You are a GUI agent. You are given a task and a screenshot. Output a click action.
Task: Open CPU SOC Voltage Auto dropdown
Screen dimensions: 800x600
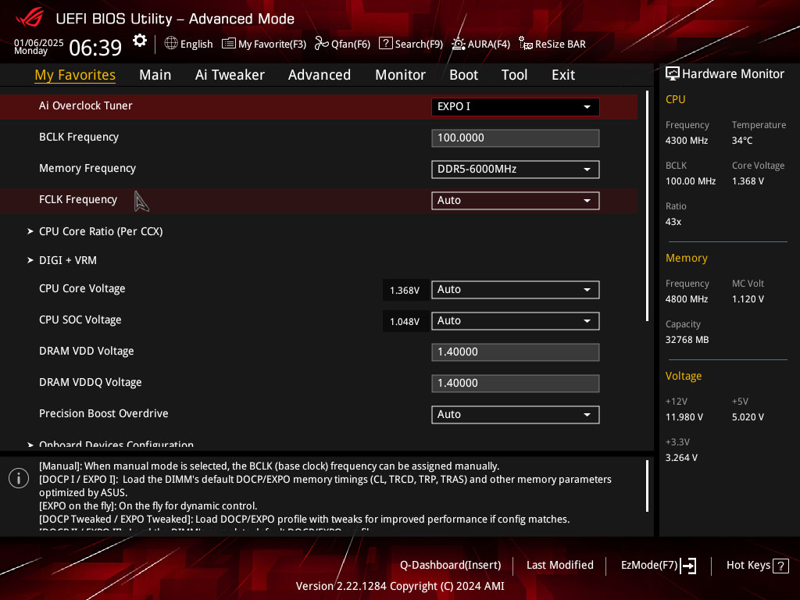516,320
